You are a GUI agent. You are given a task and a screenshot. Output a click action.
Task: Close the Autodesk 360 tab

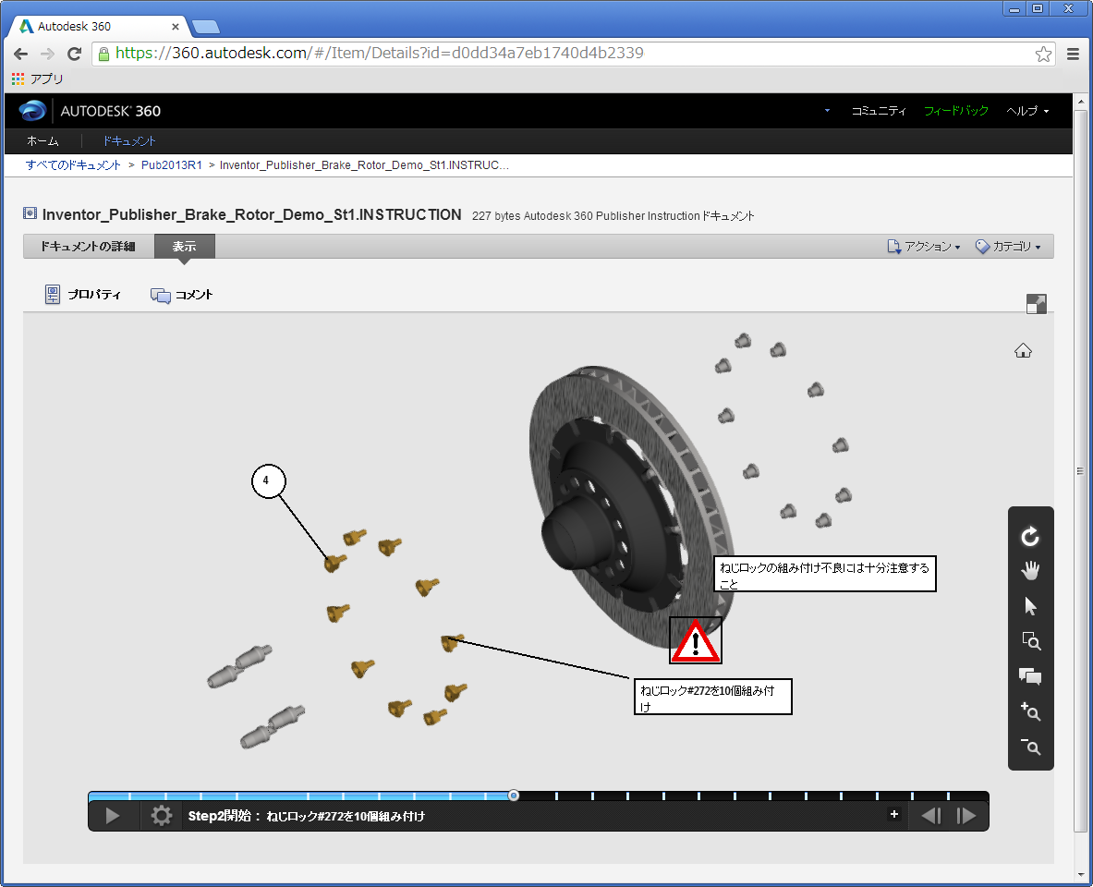pos(175,27)
